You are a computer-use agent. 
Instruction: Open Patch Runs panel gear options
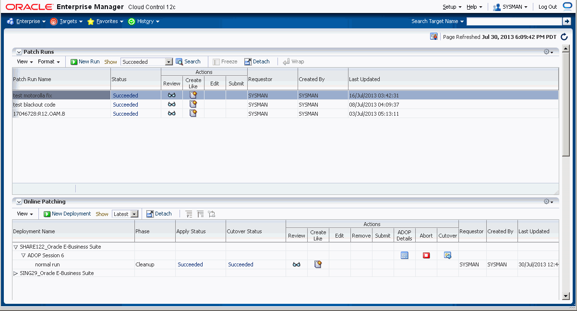548,52
